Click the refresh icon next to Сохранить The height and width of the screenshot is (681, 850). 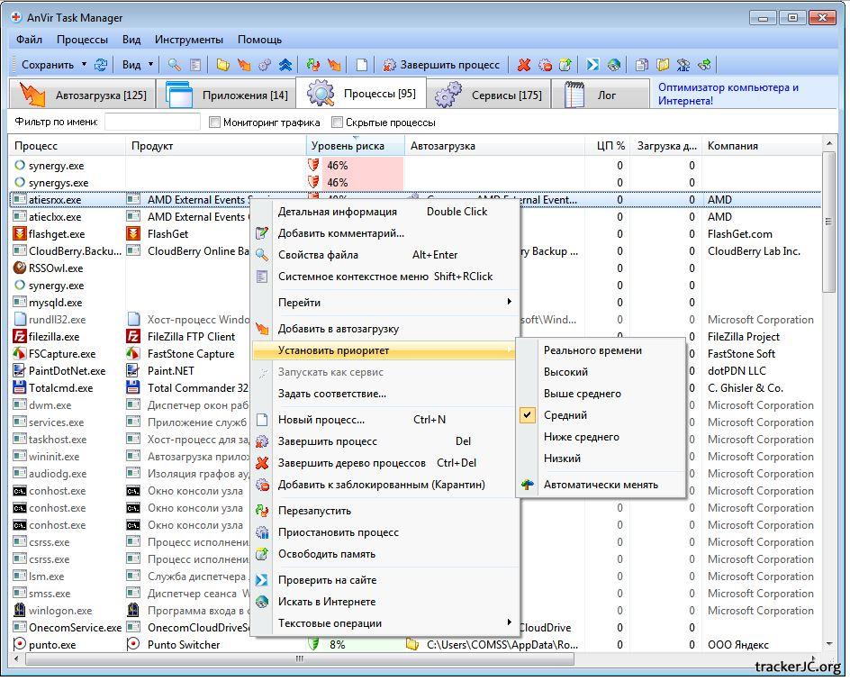pos(101,65)
